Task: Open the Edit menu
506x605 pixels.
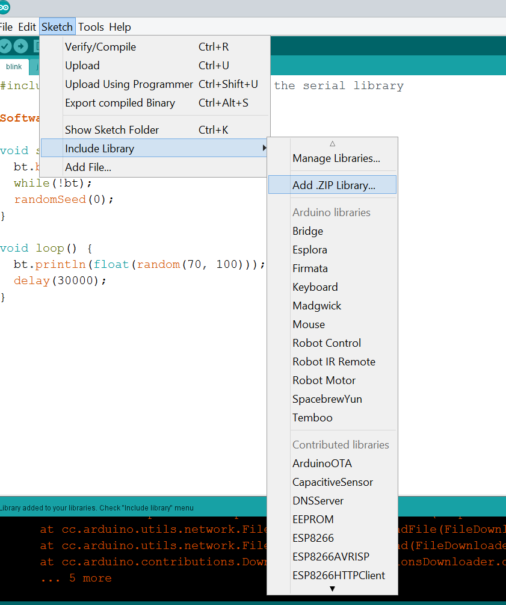Action: [x=27, y=27]
